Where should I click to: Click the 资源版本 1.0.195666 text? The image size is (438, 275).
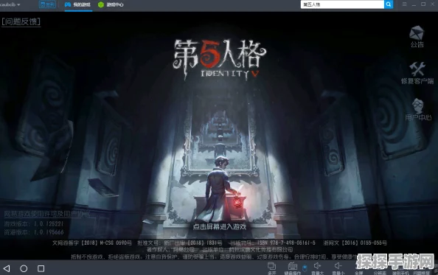click(x=34, y=232)
